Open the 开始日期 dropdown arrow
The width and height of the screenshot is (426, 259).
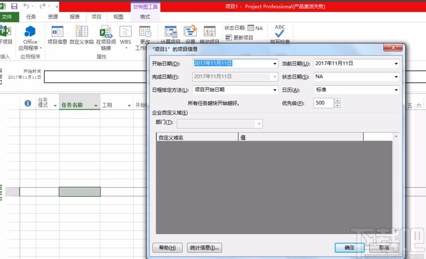point(275,64)
